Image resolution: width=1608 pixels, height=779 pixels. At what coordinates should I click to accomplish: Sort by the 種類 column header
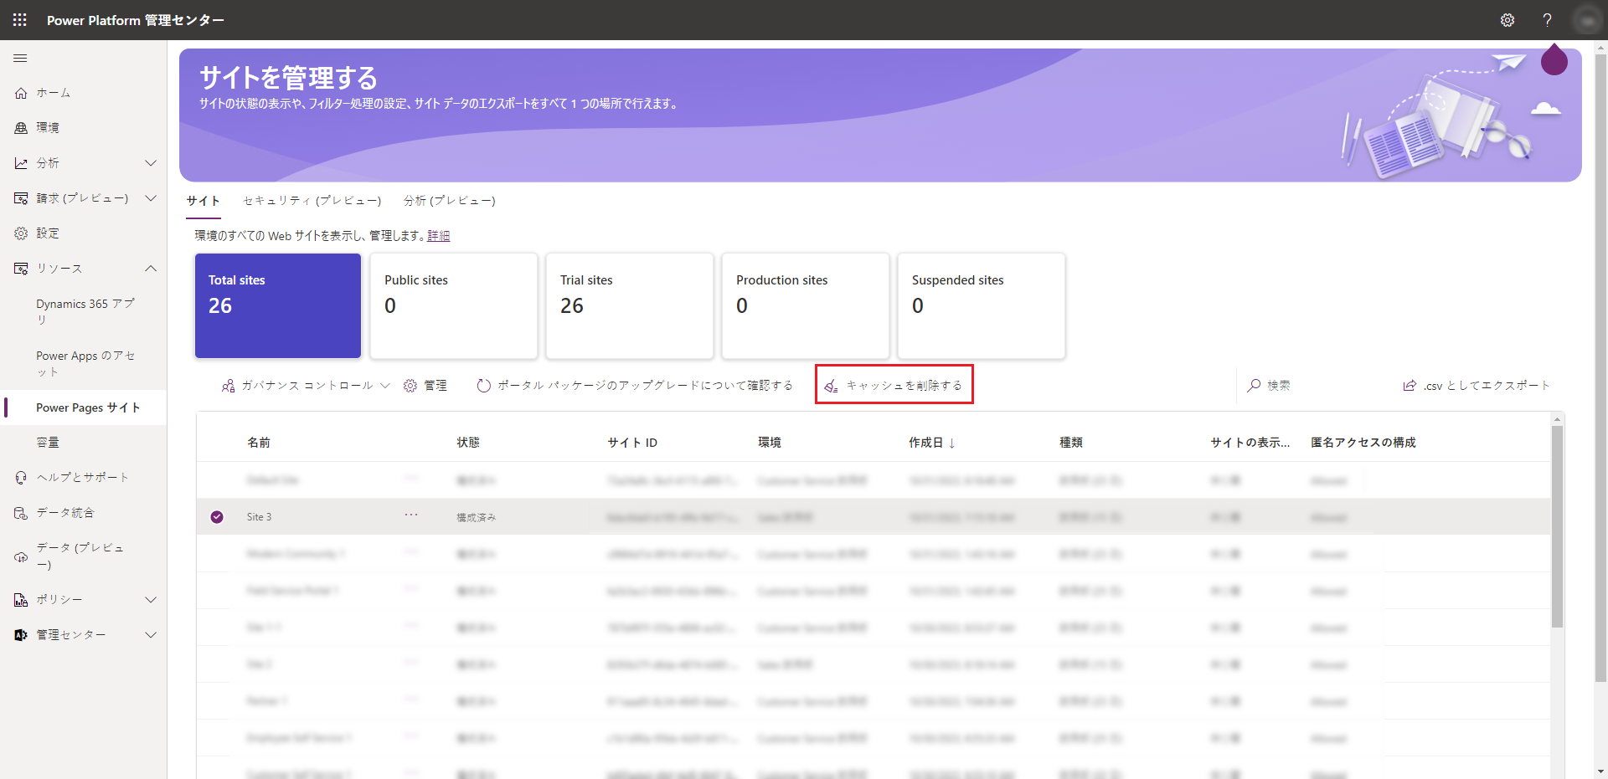pos(1071,443)
